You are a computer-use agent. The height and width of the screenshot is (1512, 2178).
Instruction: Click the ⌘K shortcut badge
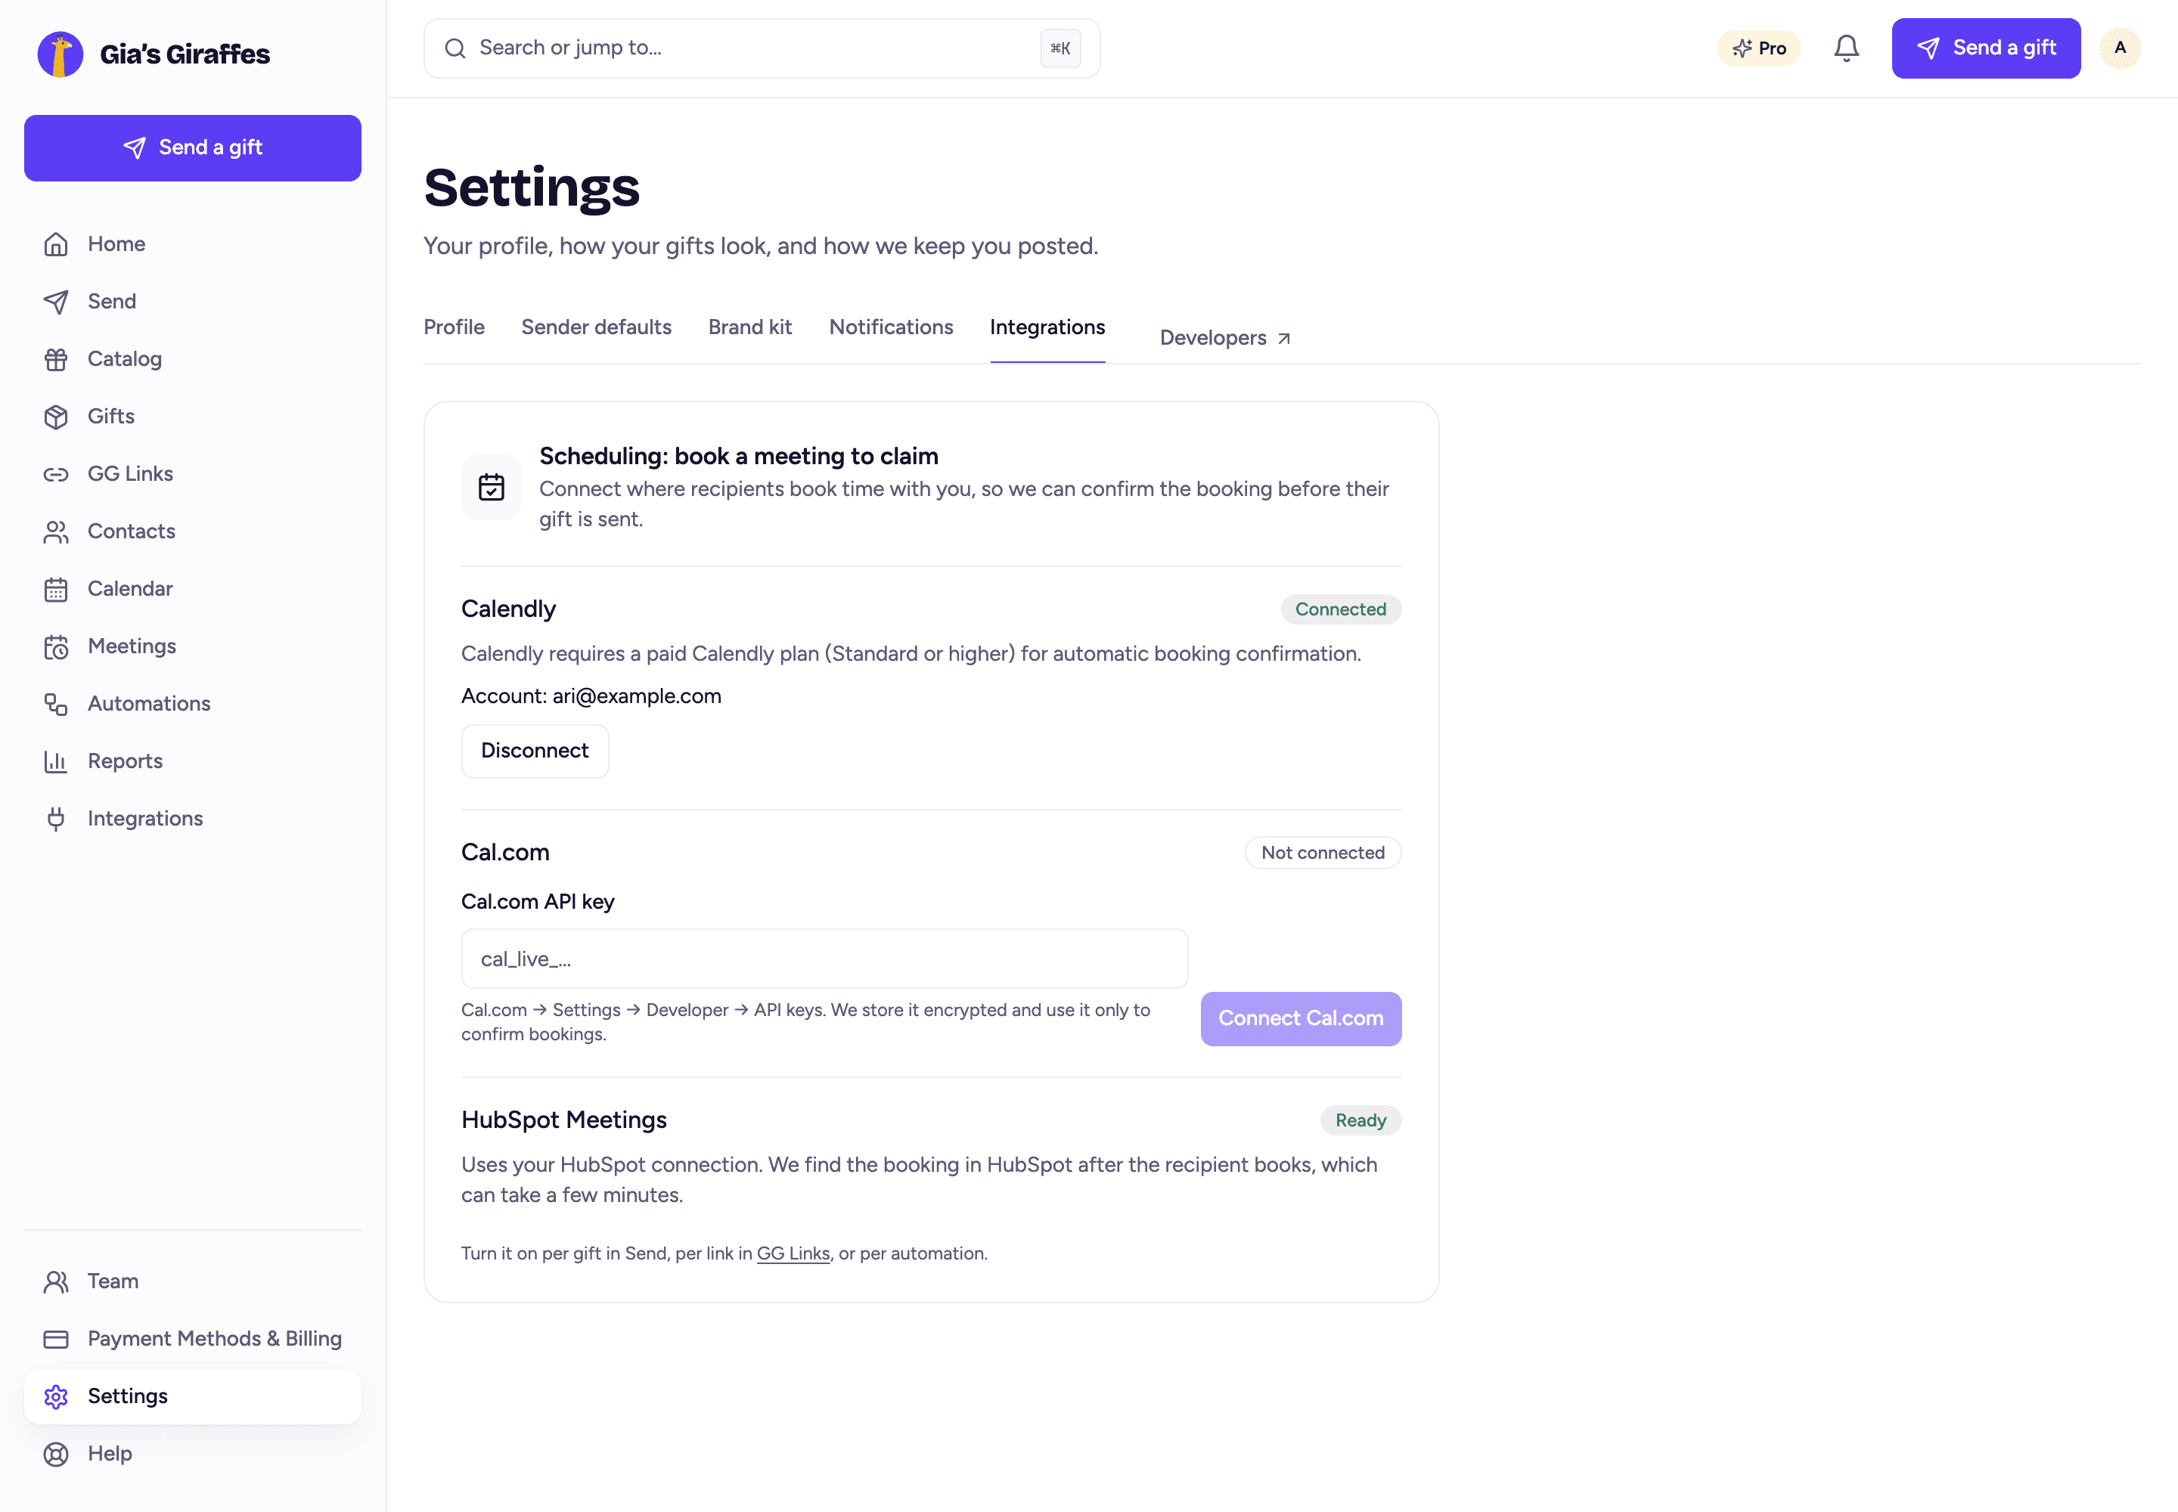(1060, 48)
